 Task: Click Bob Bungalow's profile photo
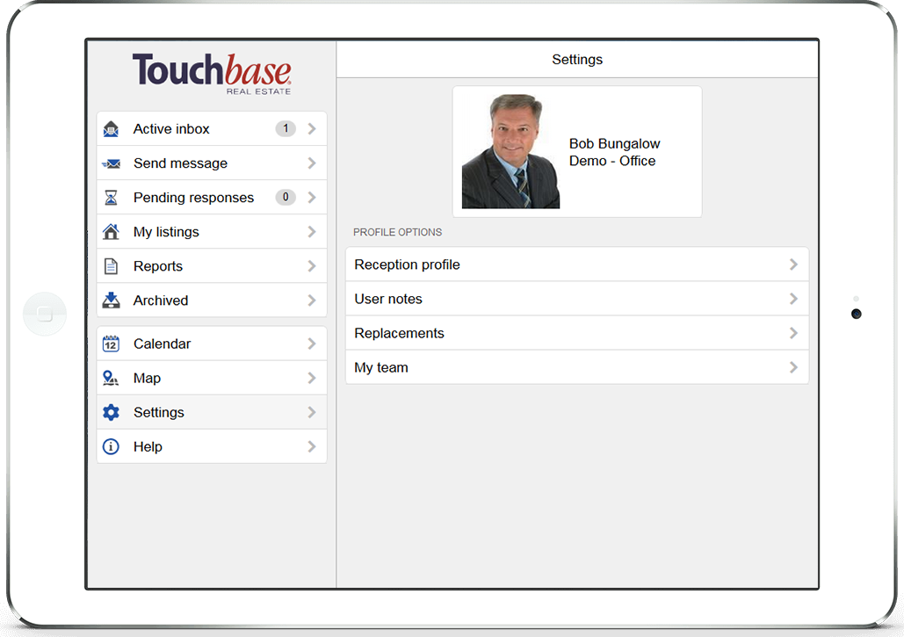click(x=510, y=151)
